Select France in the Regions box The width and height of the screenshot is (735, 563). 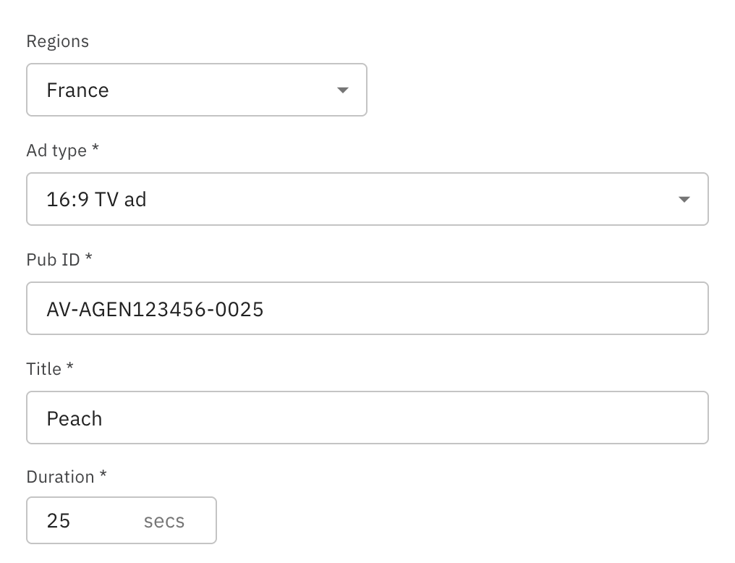tap(77, 90)
